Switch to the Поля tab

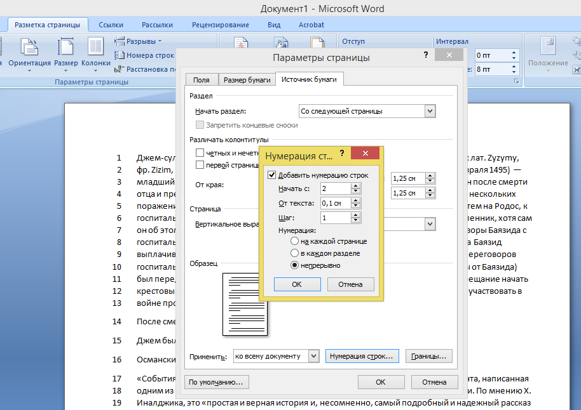pyautogui.click(x=202, y=79)
